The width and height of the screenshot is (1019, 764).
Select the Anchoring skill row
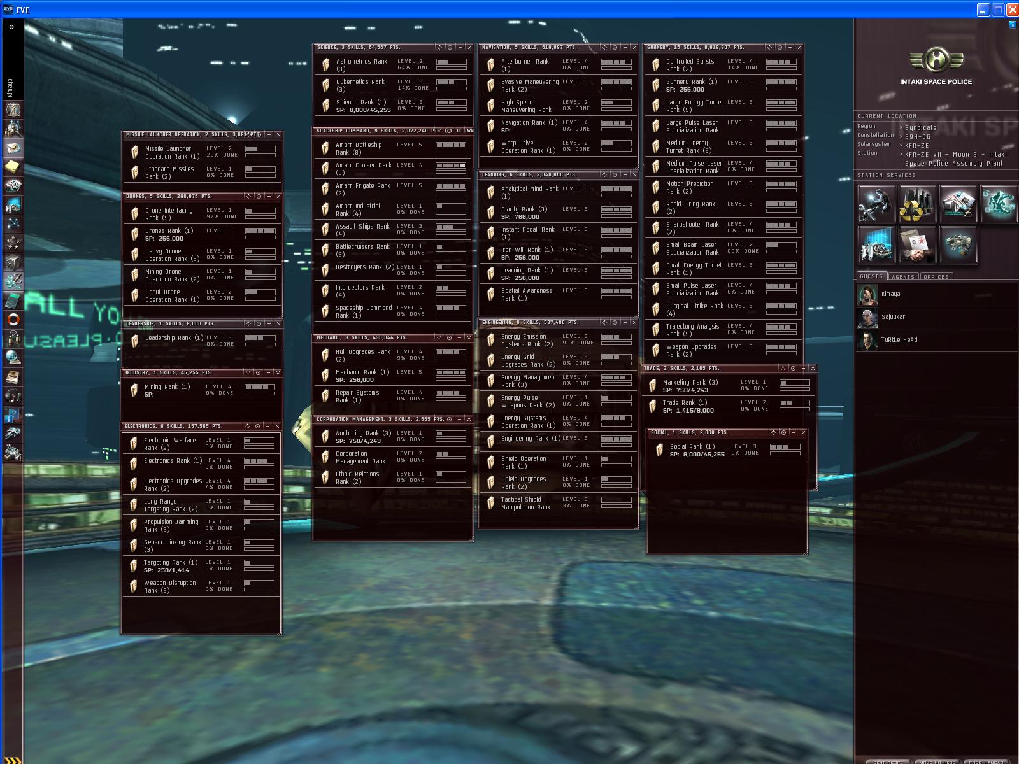click(x=393, y=437)
